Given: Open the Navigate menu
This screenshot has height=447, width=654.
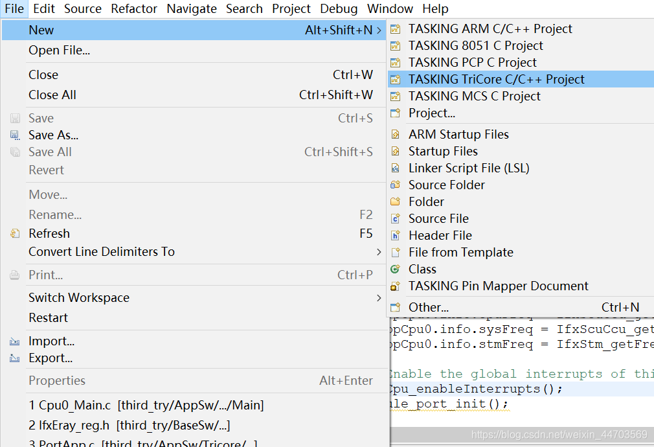Looking at the screenshot, I should [x=192, y=9].
